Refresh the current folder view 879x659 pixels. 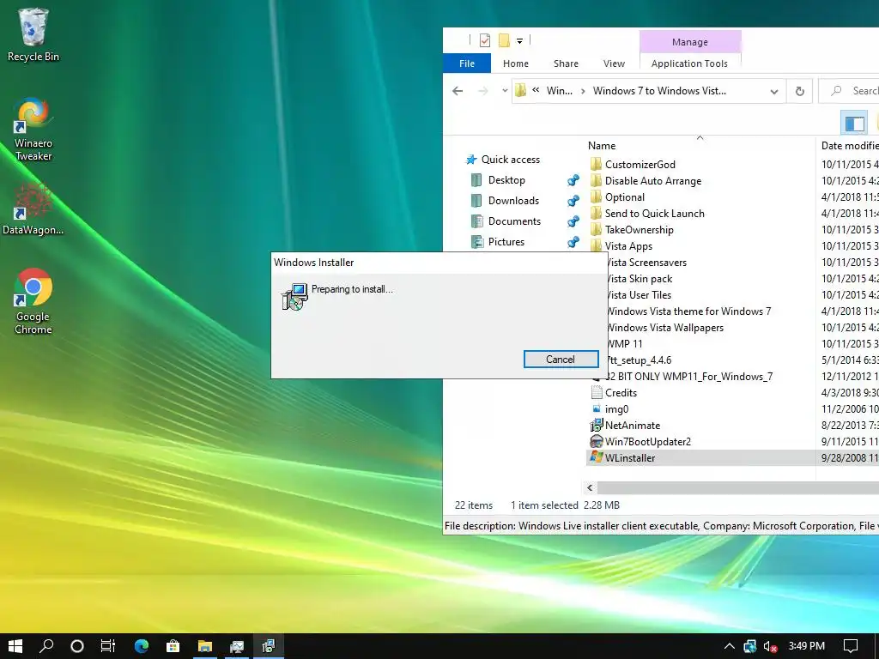(x=800, y=91)
